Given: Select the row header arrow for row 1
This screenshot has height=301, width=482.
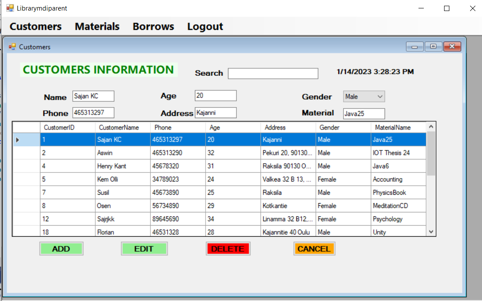Looking at the screenshot, I should pos(26,140).
